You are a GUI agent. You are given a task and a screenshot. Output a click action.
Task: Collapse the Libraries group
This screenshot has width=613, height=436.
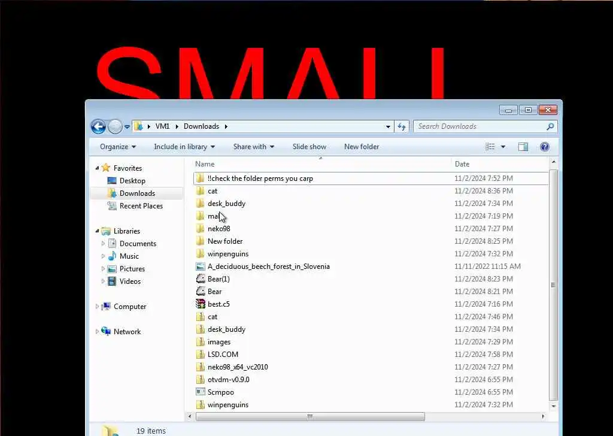coord(97,231)
